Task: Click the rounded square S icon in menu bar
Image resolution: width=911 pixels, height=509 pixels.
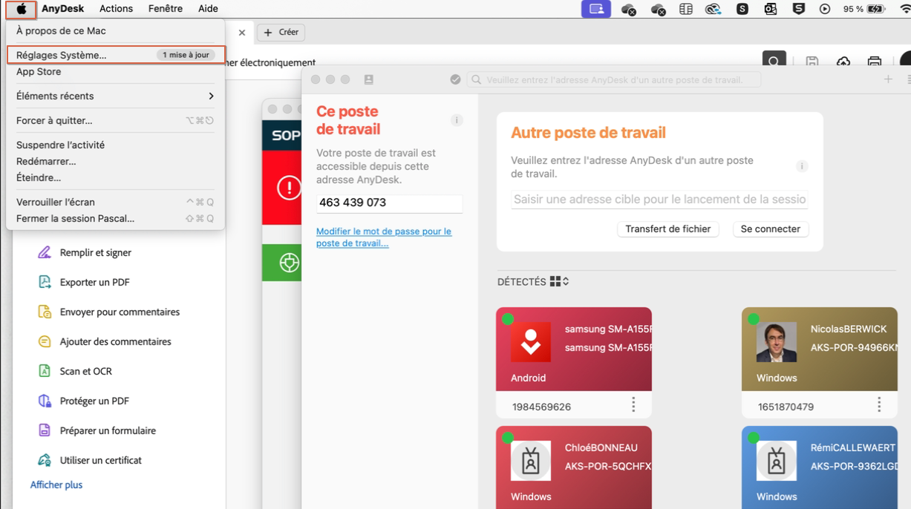Action: (742, 9)
